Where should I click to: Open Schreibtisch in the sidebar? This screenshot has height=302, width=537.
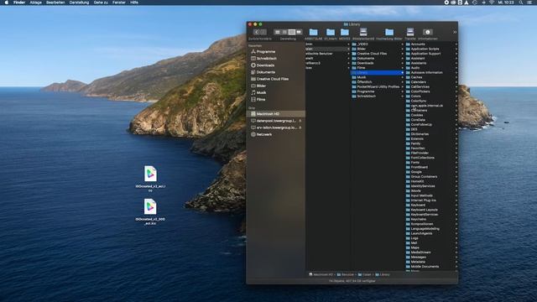point(263,59)
